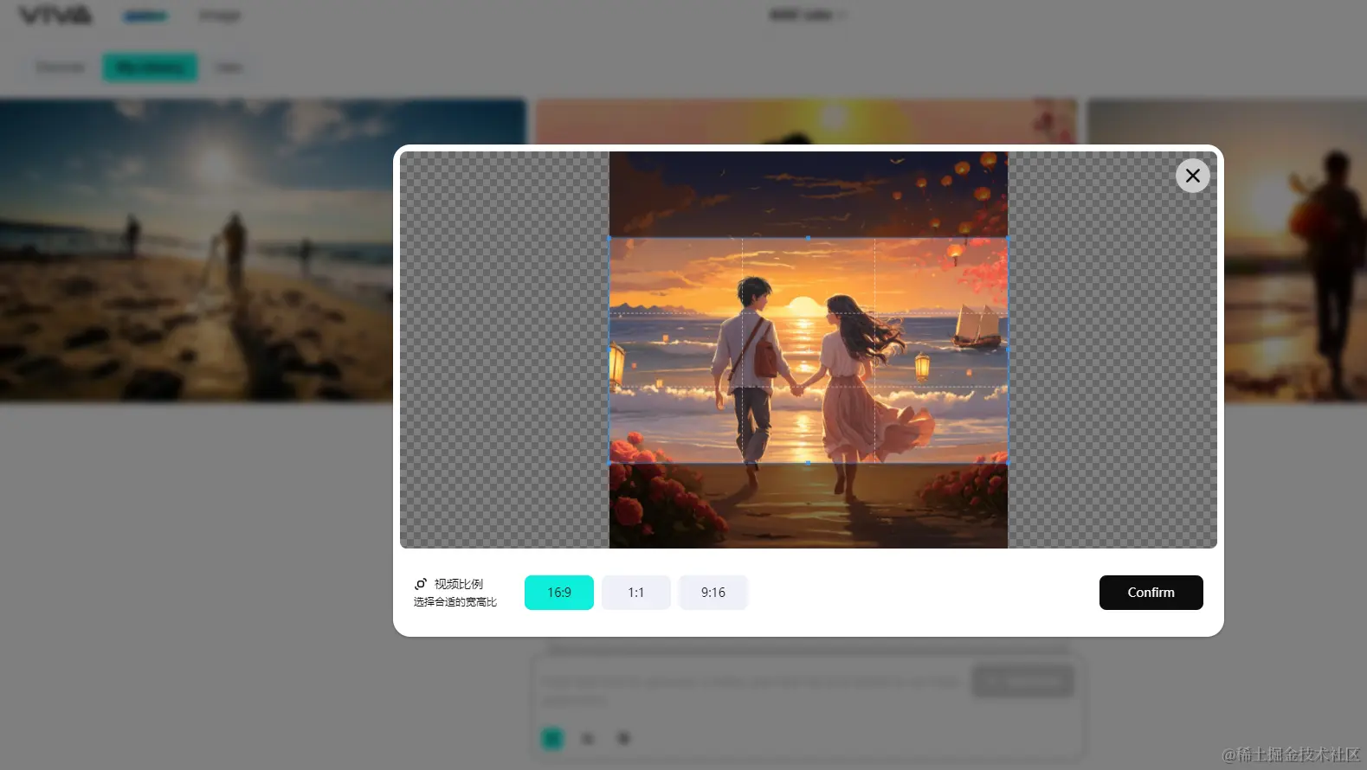Image resolution: width=1367 pixels, height=770 pixels.
Task: Select the 9:16 aspect ratio
Action: tap(713, 593)
